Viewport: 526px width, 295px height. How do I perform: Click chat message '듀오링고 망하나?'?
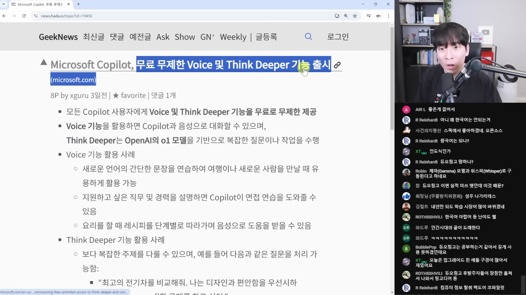coord(457,162)
